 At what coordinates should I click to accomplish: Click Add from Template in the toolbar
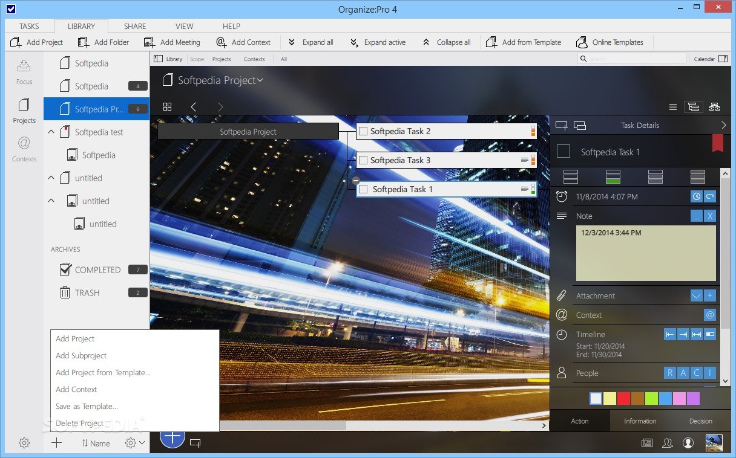pos(524,42)
